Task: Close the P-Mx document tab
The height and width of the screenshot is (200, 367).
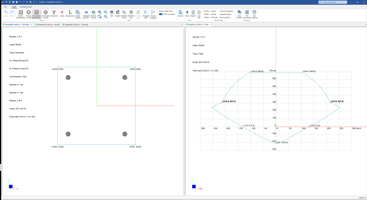Action: click(211, 24)
